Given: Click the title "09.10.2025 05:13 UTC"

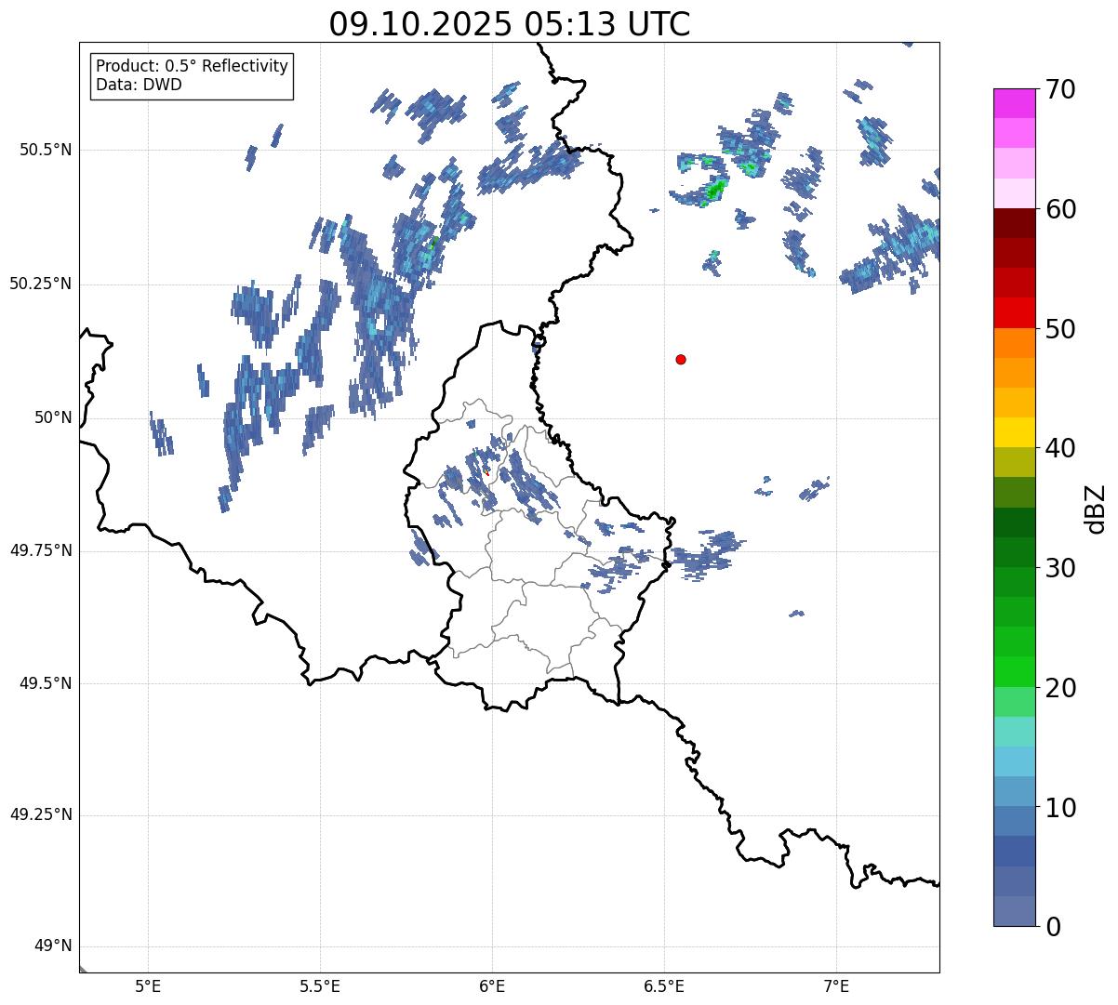Looking at the screenshot, I should 510,23.
